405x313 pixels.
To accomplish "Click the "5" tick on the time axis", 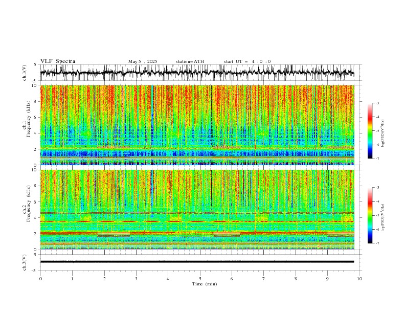I will (200, 279).
